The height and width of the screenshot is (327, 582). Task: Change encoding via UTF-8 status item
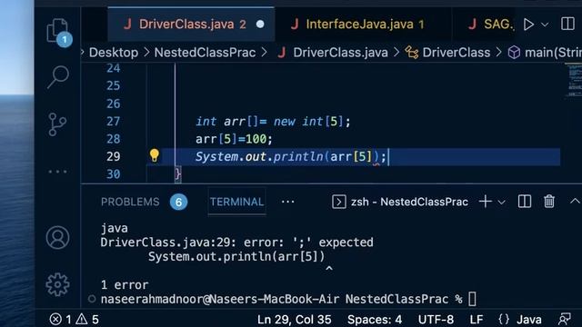[436, 319]
